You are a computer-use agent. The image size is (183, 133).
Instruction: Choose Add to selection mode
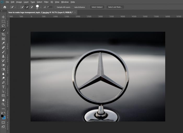click(26, 7)
